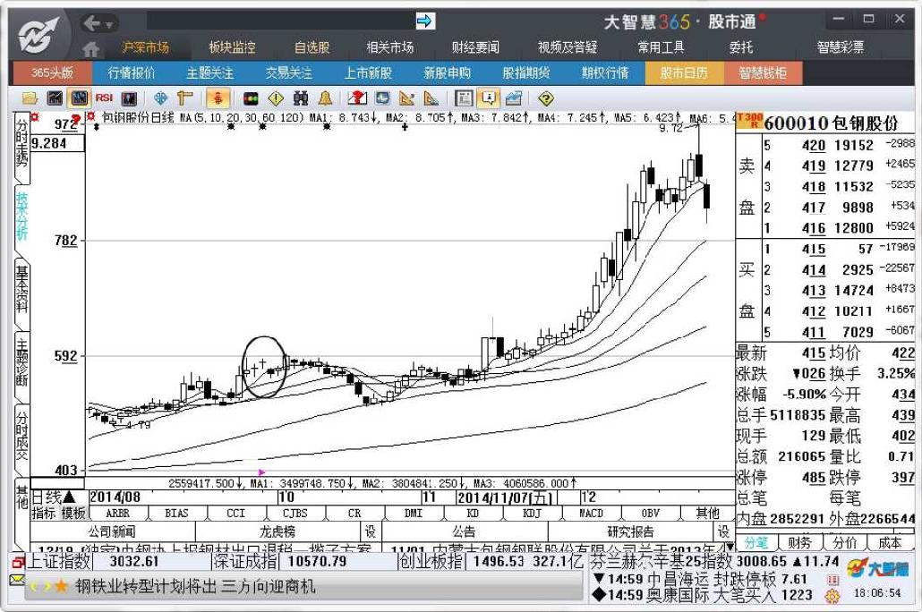Open the 委托 menu
Screen dimensions: 922x612
740,47
